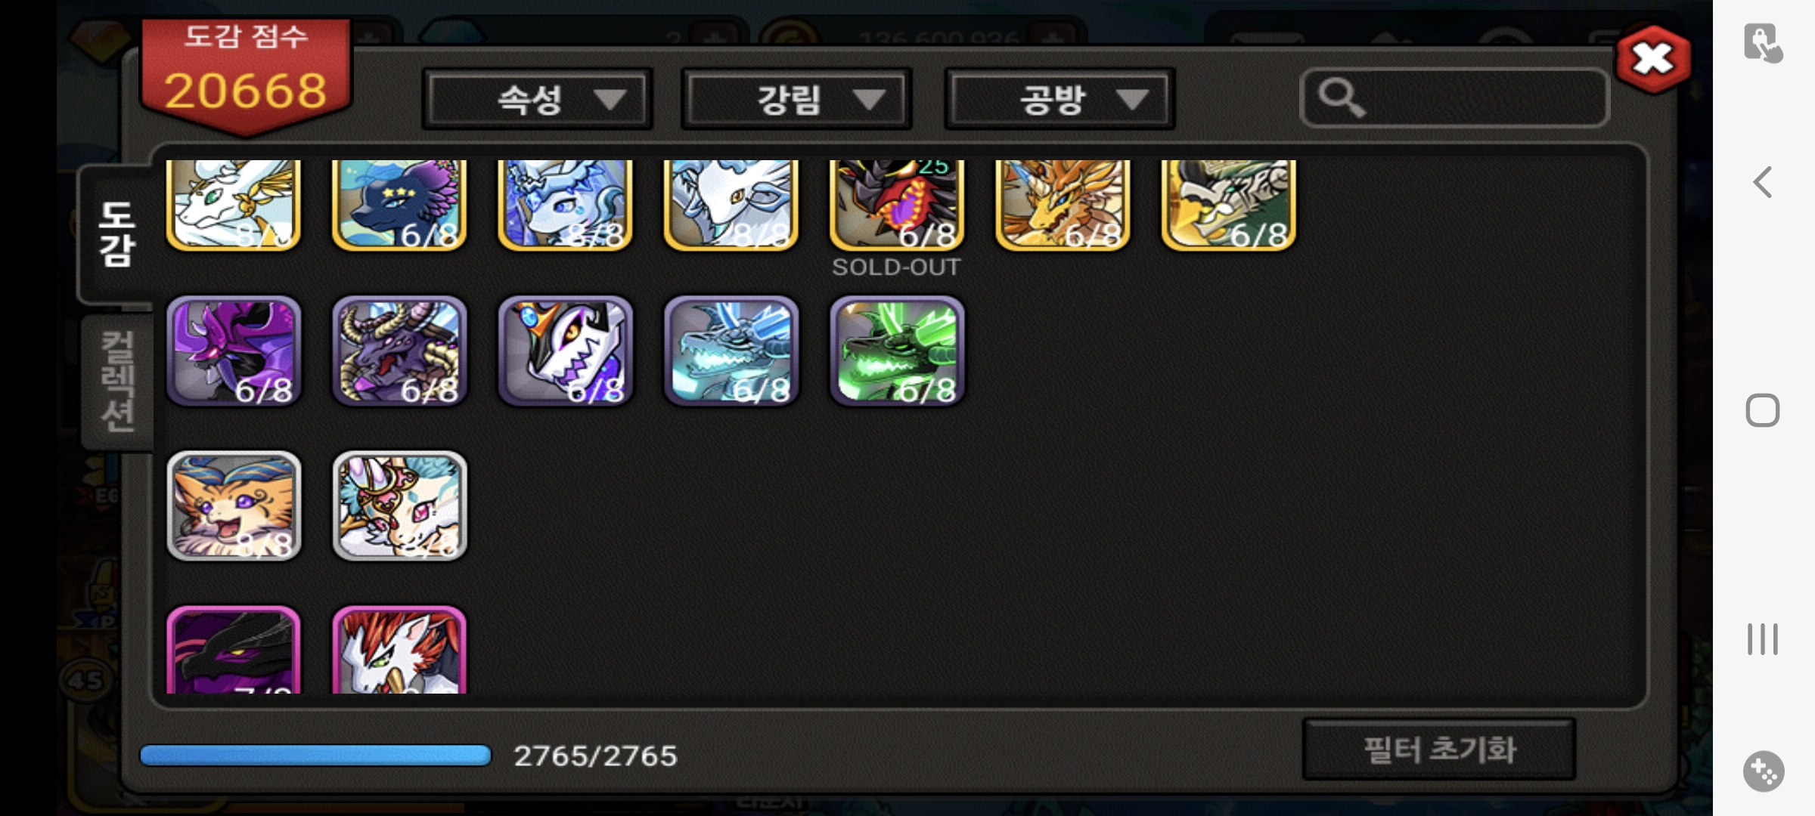Screen dimensions: 1815x816
Task: Select the white masked dragon with blue gem
Action: [x=565, y=351]
